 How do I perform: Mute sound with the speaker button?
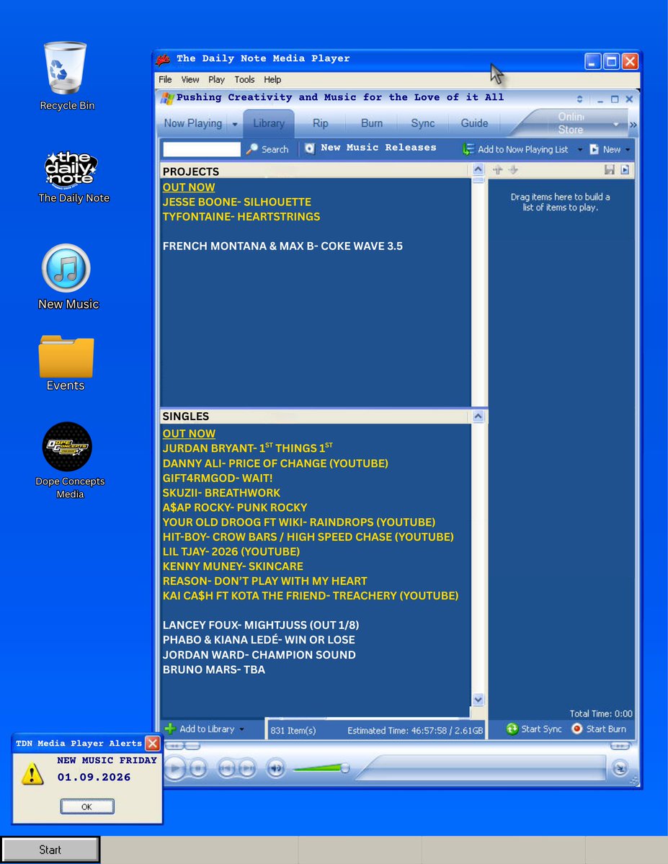click(276, 768)
